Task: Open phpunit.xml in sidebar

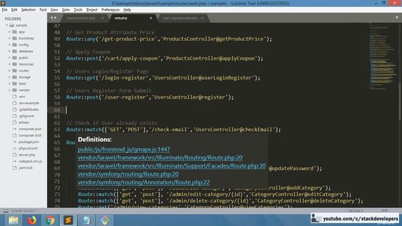Action: [28, 148]
